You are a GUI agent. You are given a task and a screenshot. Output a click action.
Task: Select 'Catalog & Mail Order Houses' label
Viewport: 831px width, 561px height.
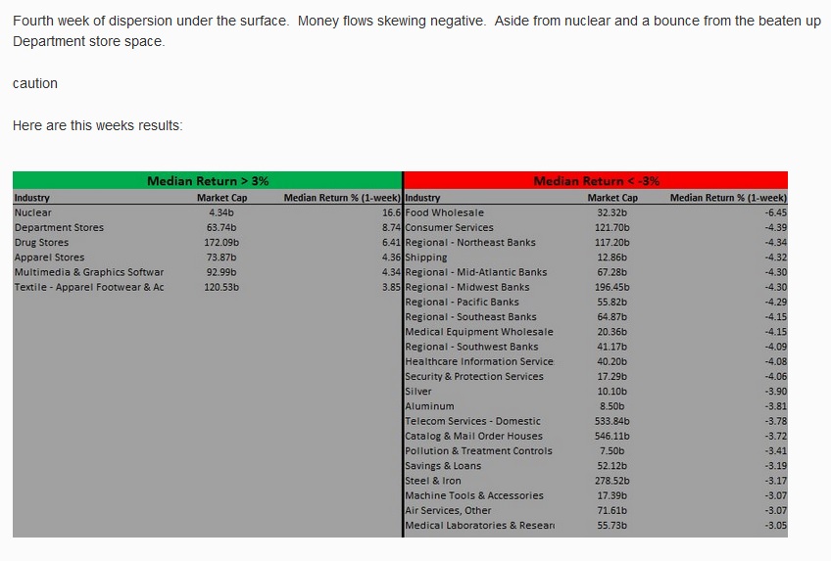click(x=473, y=436)
